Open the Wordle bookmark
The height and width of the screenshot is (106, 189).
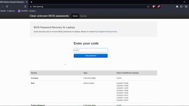8,11
